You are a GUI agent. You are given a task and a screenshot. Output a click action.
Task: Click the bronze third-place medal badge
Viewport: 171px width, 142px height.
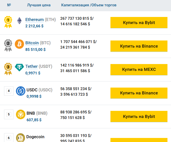click(x=8, y=68)
